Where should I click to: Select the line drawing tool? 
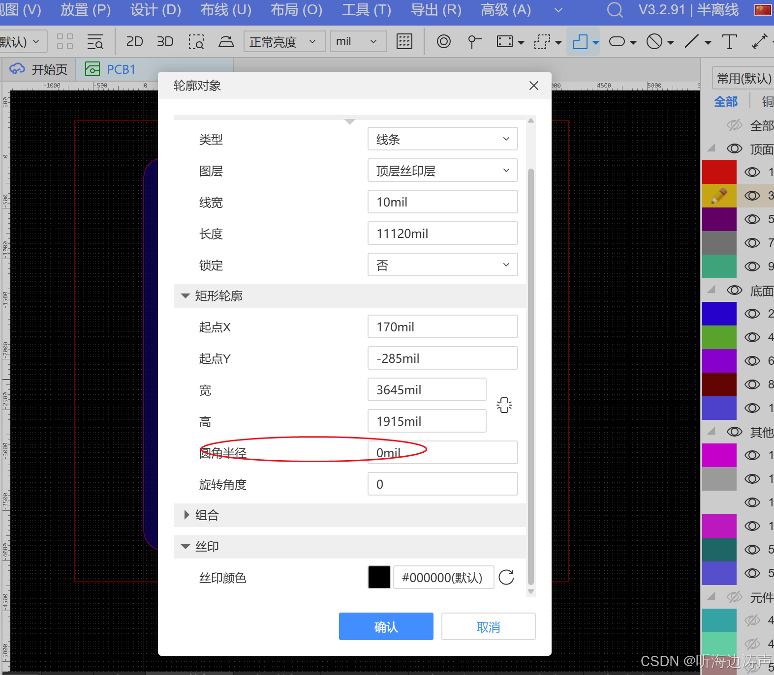[692, 42]
